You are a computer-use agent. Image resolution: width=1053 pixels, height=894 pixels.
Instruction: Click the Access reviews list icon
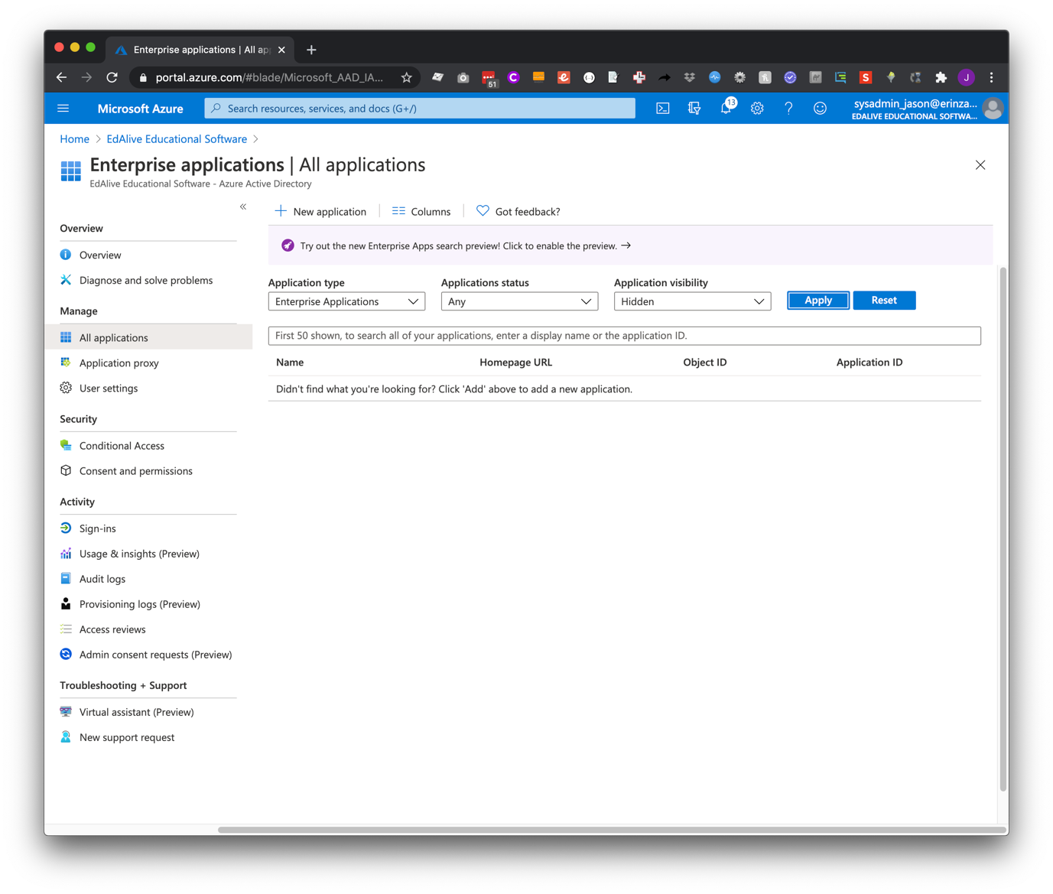click(66, 629)
